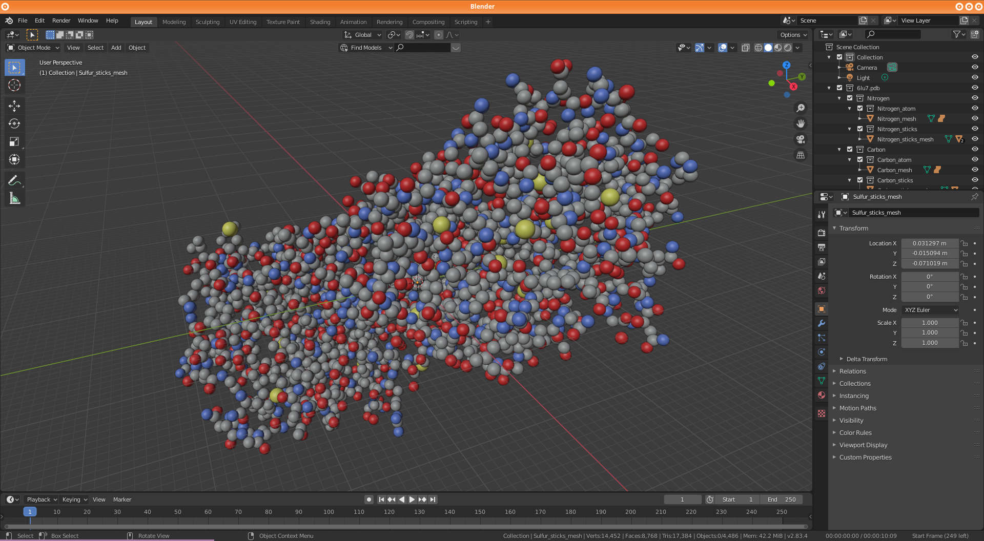Open the File menu
The height and width of the screenshot is (541, 984).
point(23,20)
